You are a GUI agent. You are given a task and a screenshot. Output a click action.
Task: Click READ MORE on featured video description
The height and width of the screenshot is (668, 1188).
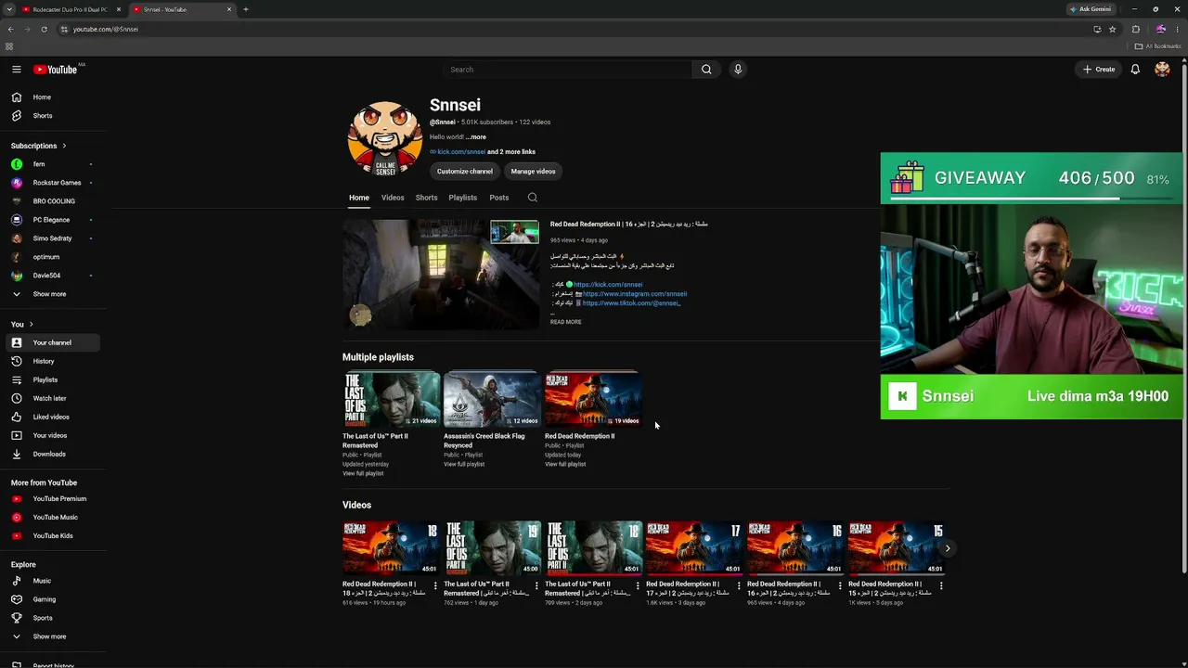pos(566,322)
